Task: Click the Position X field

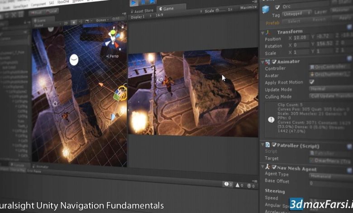Action: pos(301,38)
